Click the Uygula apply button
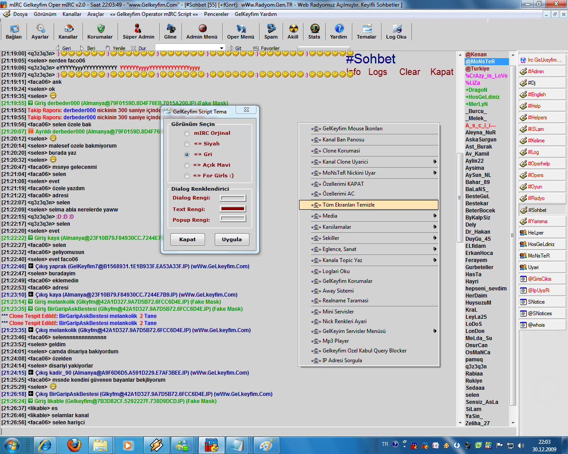Viewport: 568px width, 454px height. pos(232,239)
